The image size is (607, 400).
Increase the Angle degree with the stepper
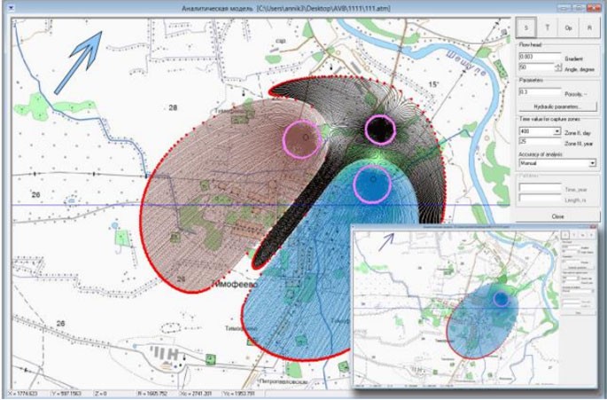557,64
